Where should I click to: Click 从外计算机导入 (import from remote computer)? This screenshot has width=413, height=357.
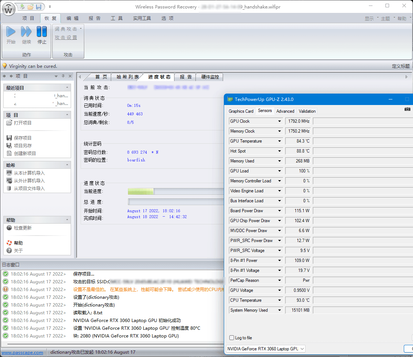[25, 181]
